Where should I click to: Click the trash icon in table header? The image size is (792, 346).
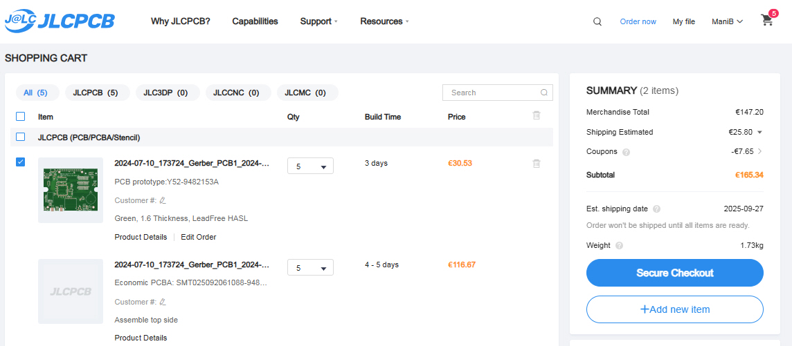537,115
